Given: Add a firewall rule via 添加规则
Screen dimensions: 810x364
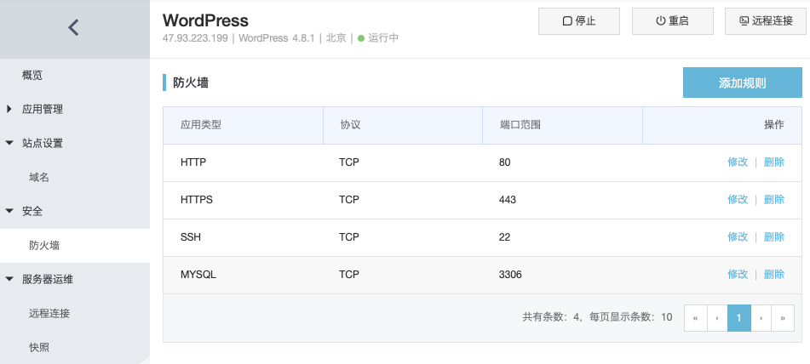Looking at the screenshot, I should point(743,82).
